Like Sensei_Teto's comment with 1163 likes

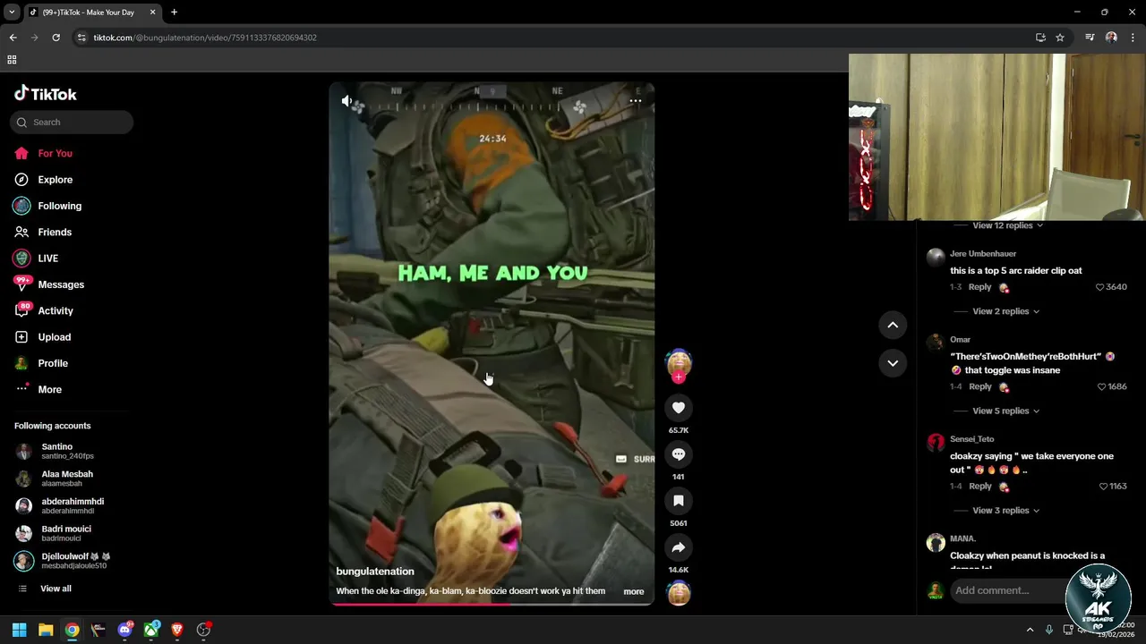click(x=1103, y=487)
